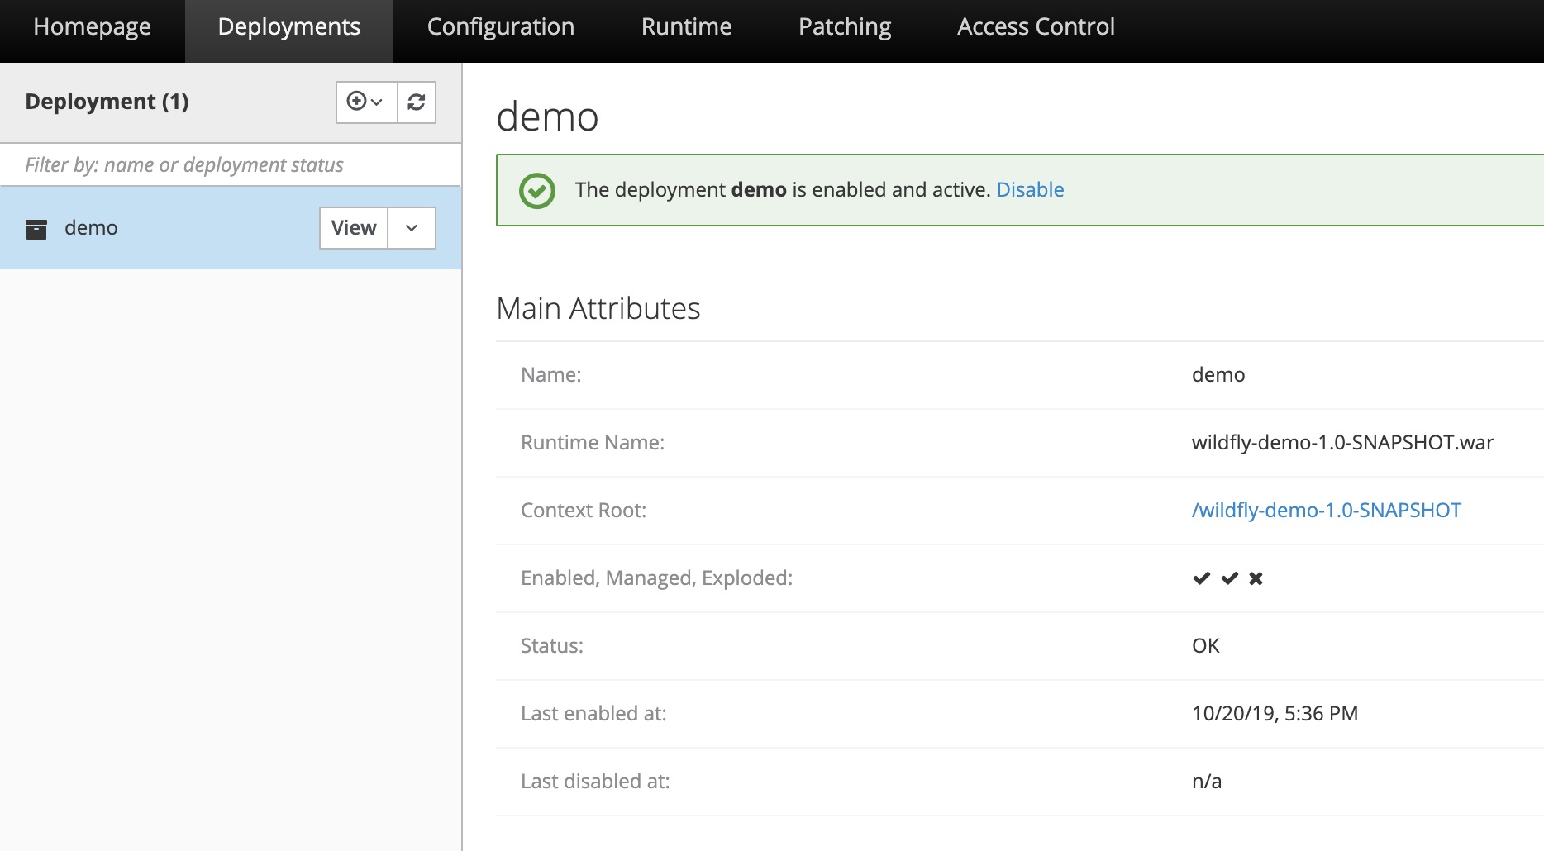Click the '10/20/19, 5:36 PM' value
The height and width of the screenshot is (851, 1544).
click(1275, 714)
